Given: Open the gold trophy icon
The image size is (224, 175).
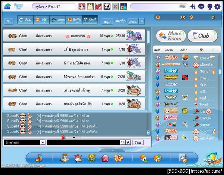Looking at the screenshot, I should (x=91, y=158).
